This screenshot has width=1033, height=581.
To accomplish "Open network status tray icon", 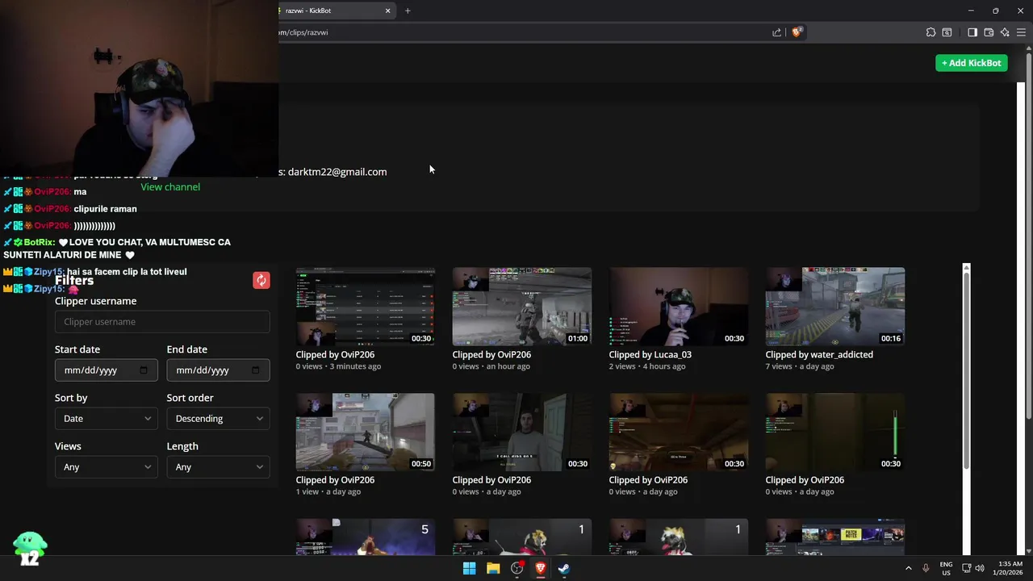I will (x=967, y=568).
